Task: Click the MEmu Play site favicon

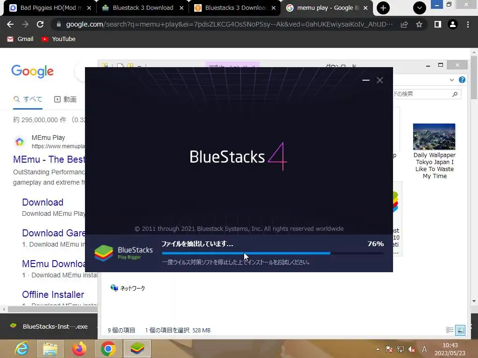Action: (20, 142)
